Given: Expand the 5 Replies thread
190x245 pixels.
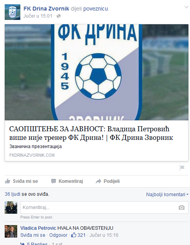Looking at the screenshot, I should (37, 243).
